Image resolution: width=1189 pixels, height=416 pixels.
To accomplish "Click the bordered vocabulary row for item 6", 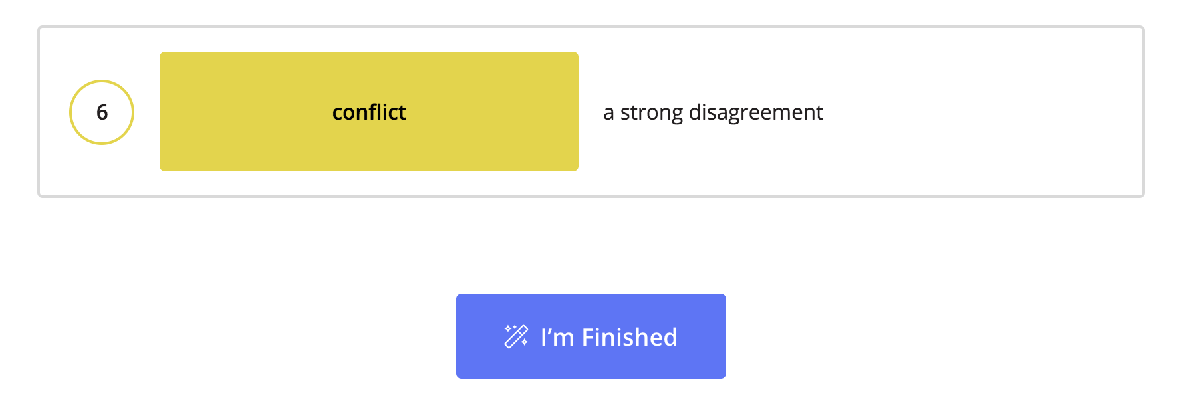I will [591, 112].
